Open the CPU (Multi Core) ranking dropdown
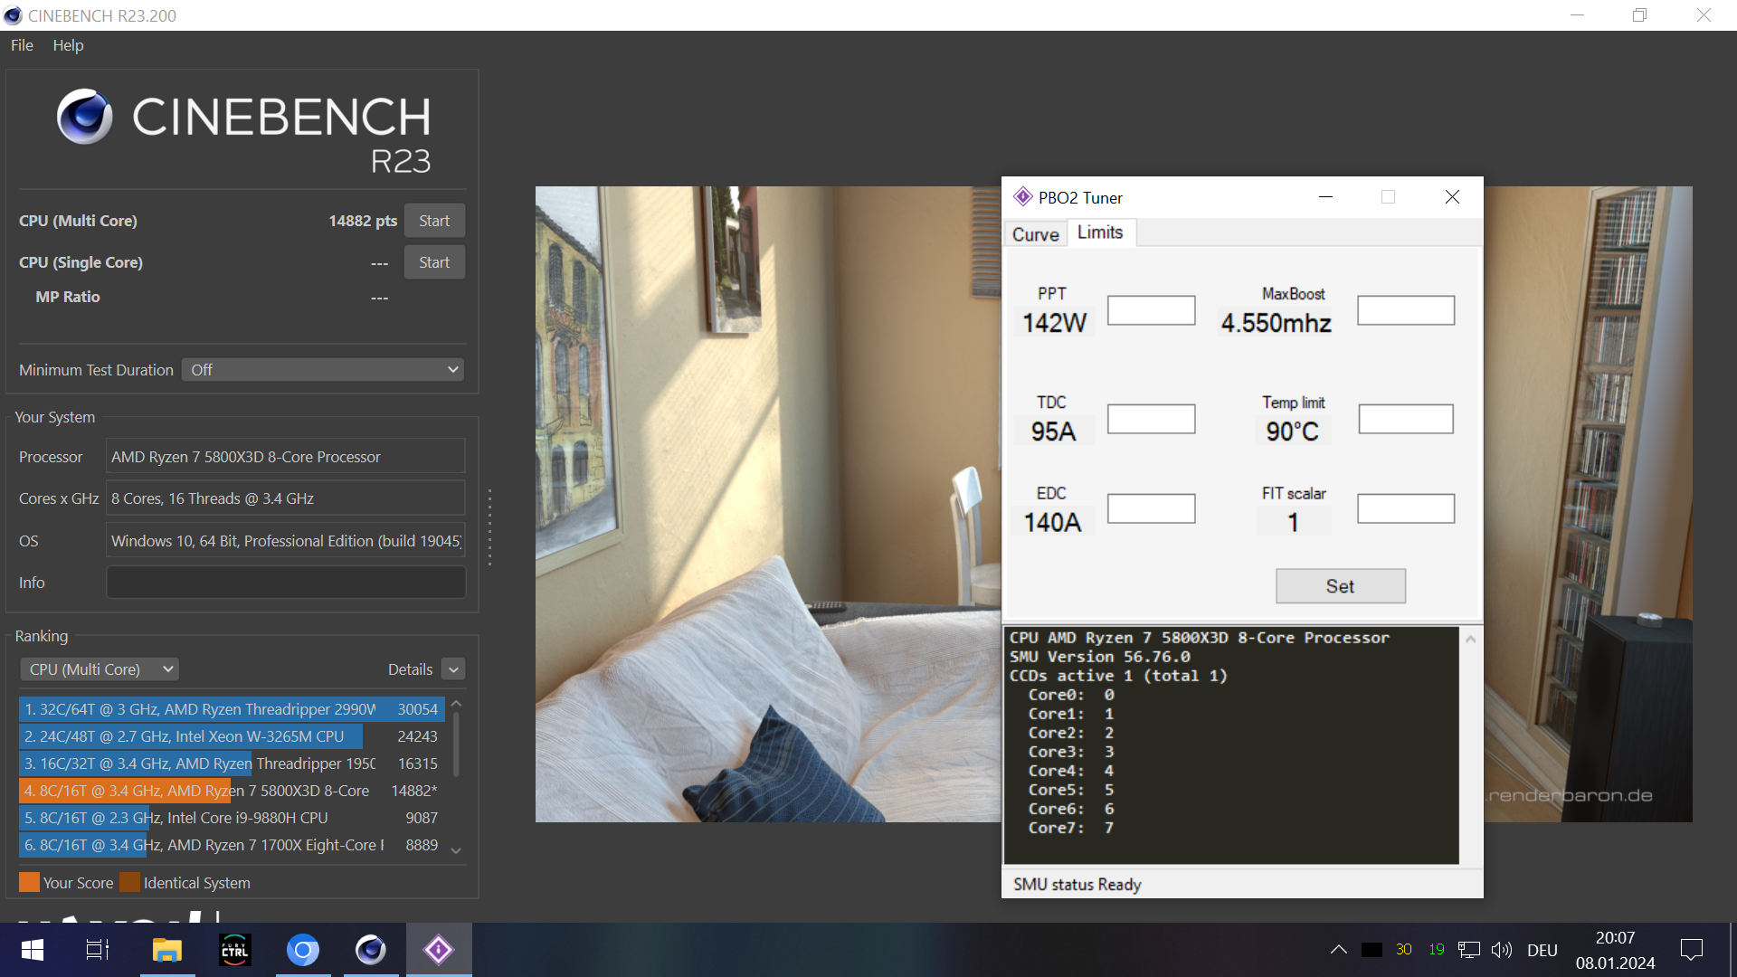 pyautogui.click(x=100, y=669)
